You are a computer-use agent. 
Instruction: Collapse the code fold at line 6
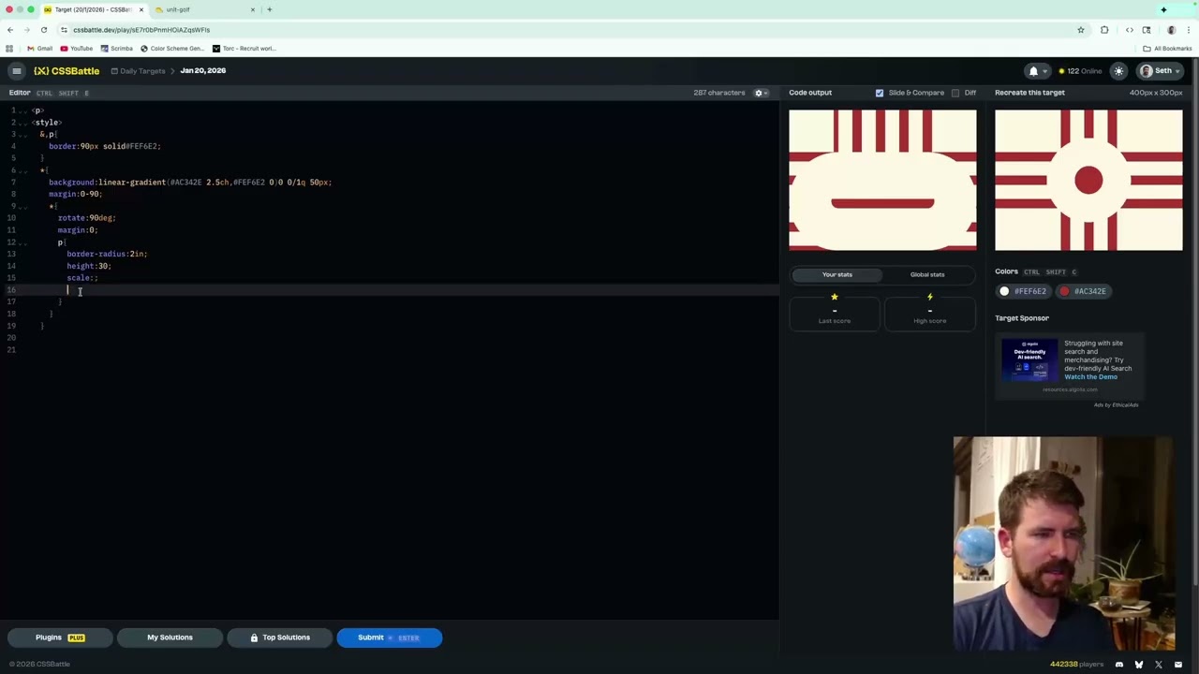click(x=23, y=170)
